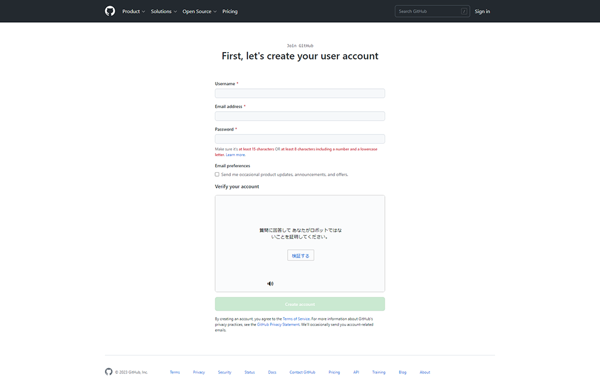Focus the Email address field
The image size is (600, 391).
point(300,116)
